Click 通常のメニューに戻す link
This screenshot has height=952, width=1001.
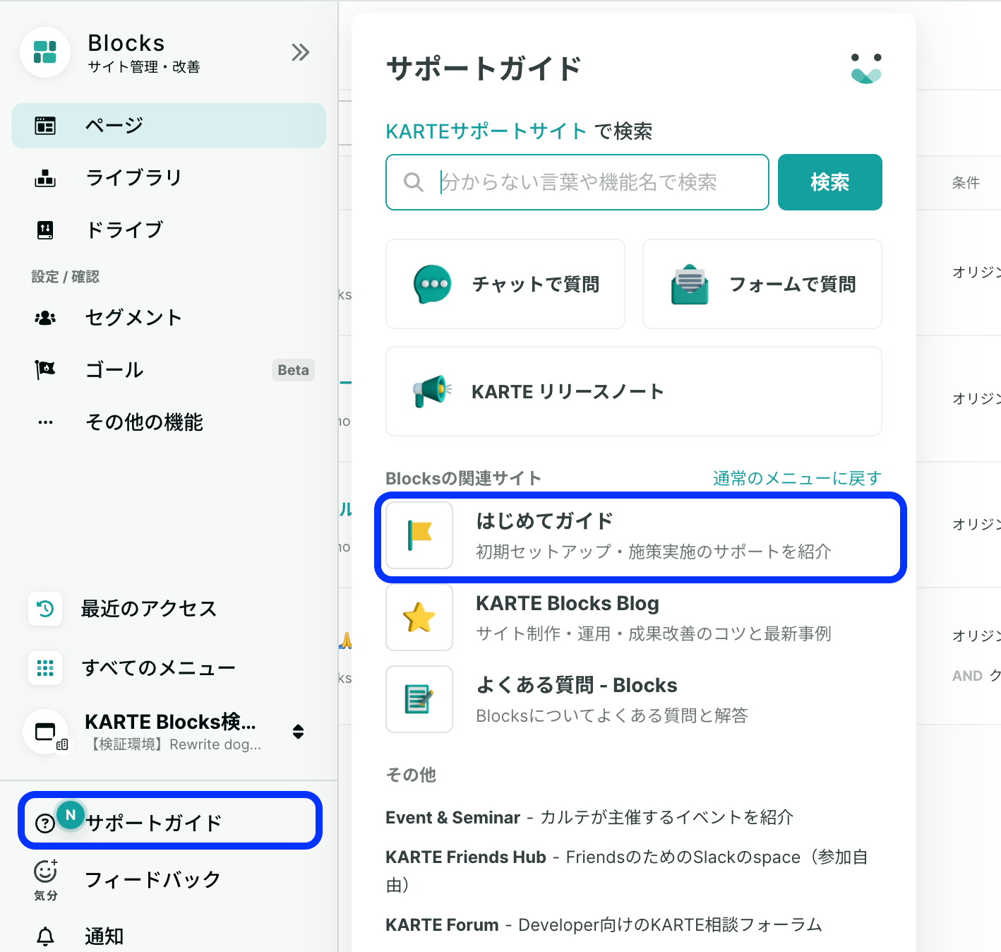(797, 478)
